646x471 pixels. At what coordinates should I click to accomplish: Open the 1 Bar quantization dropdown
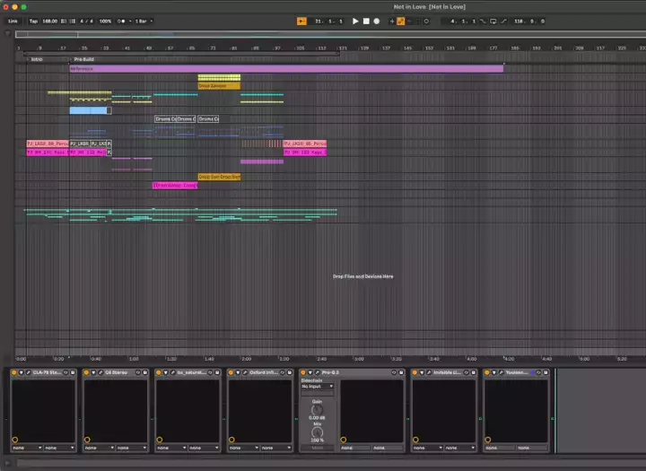143,21
